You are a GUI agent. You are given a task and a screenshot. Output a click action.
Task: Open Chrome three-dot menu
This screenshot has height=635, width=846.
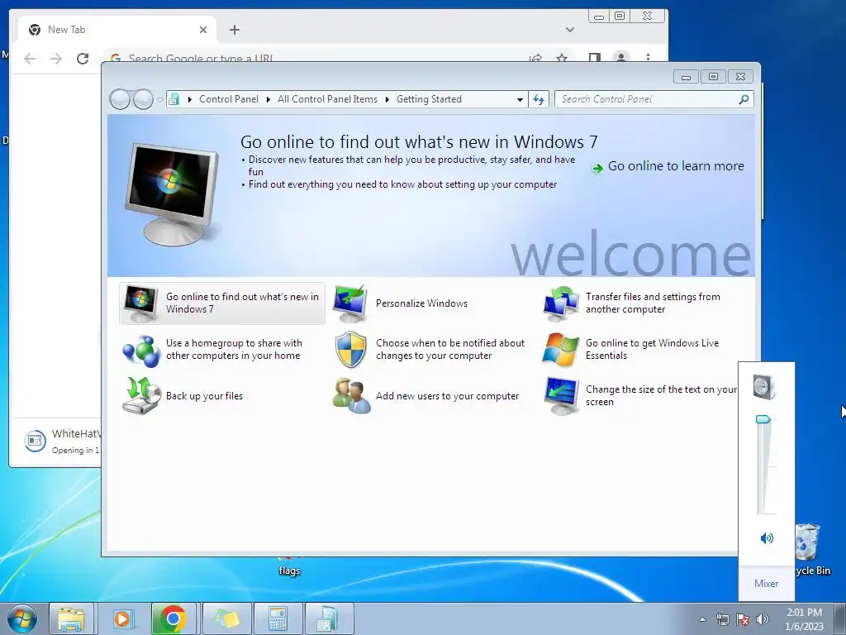(x=648, y=57)
